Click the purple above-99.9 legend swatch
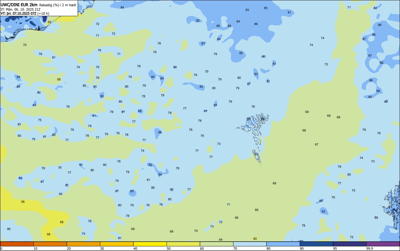 click(383, 244)
